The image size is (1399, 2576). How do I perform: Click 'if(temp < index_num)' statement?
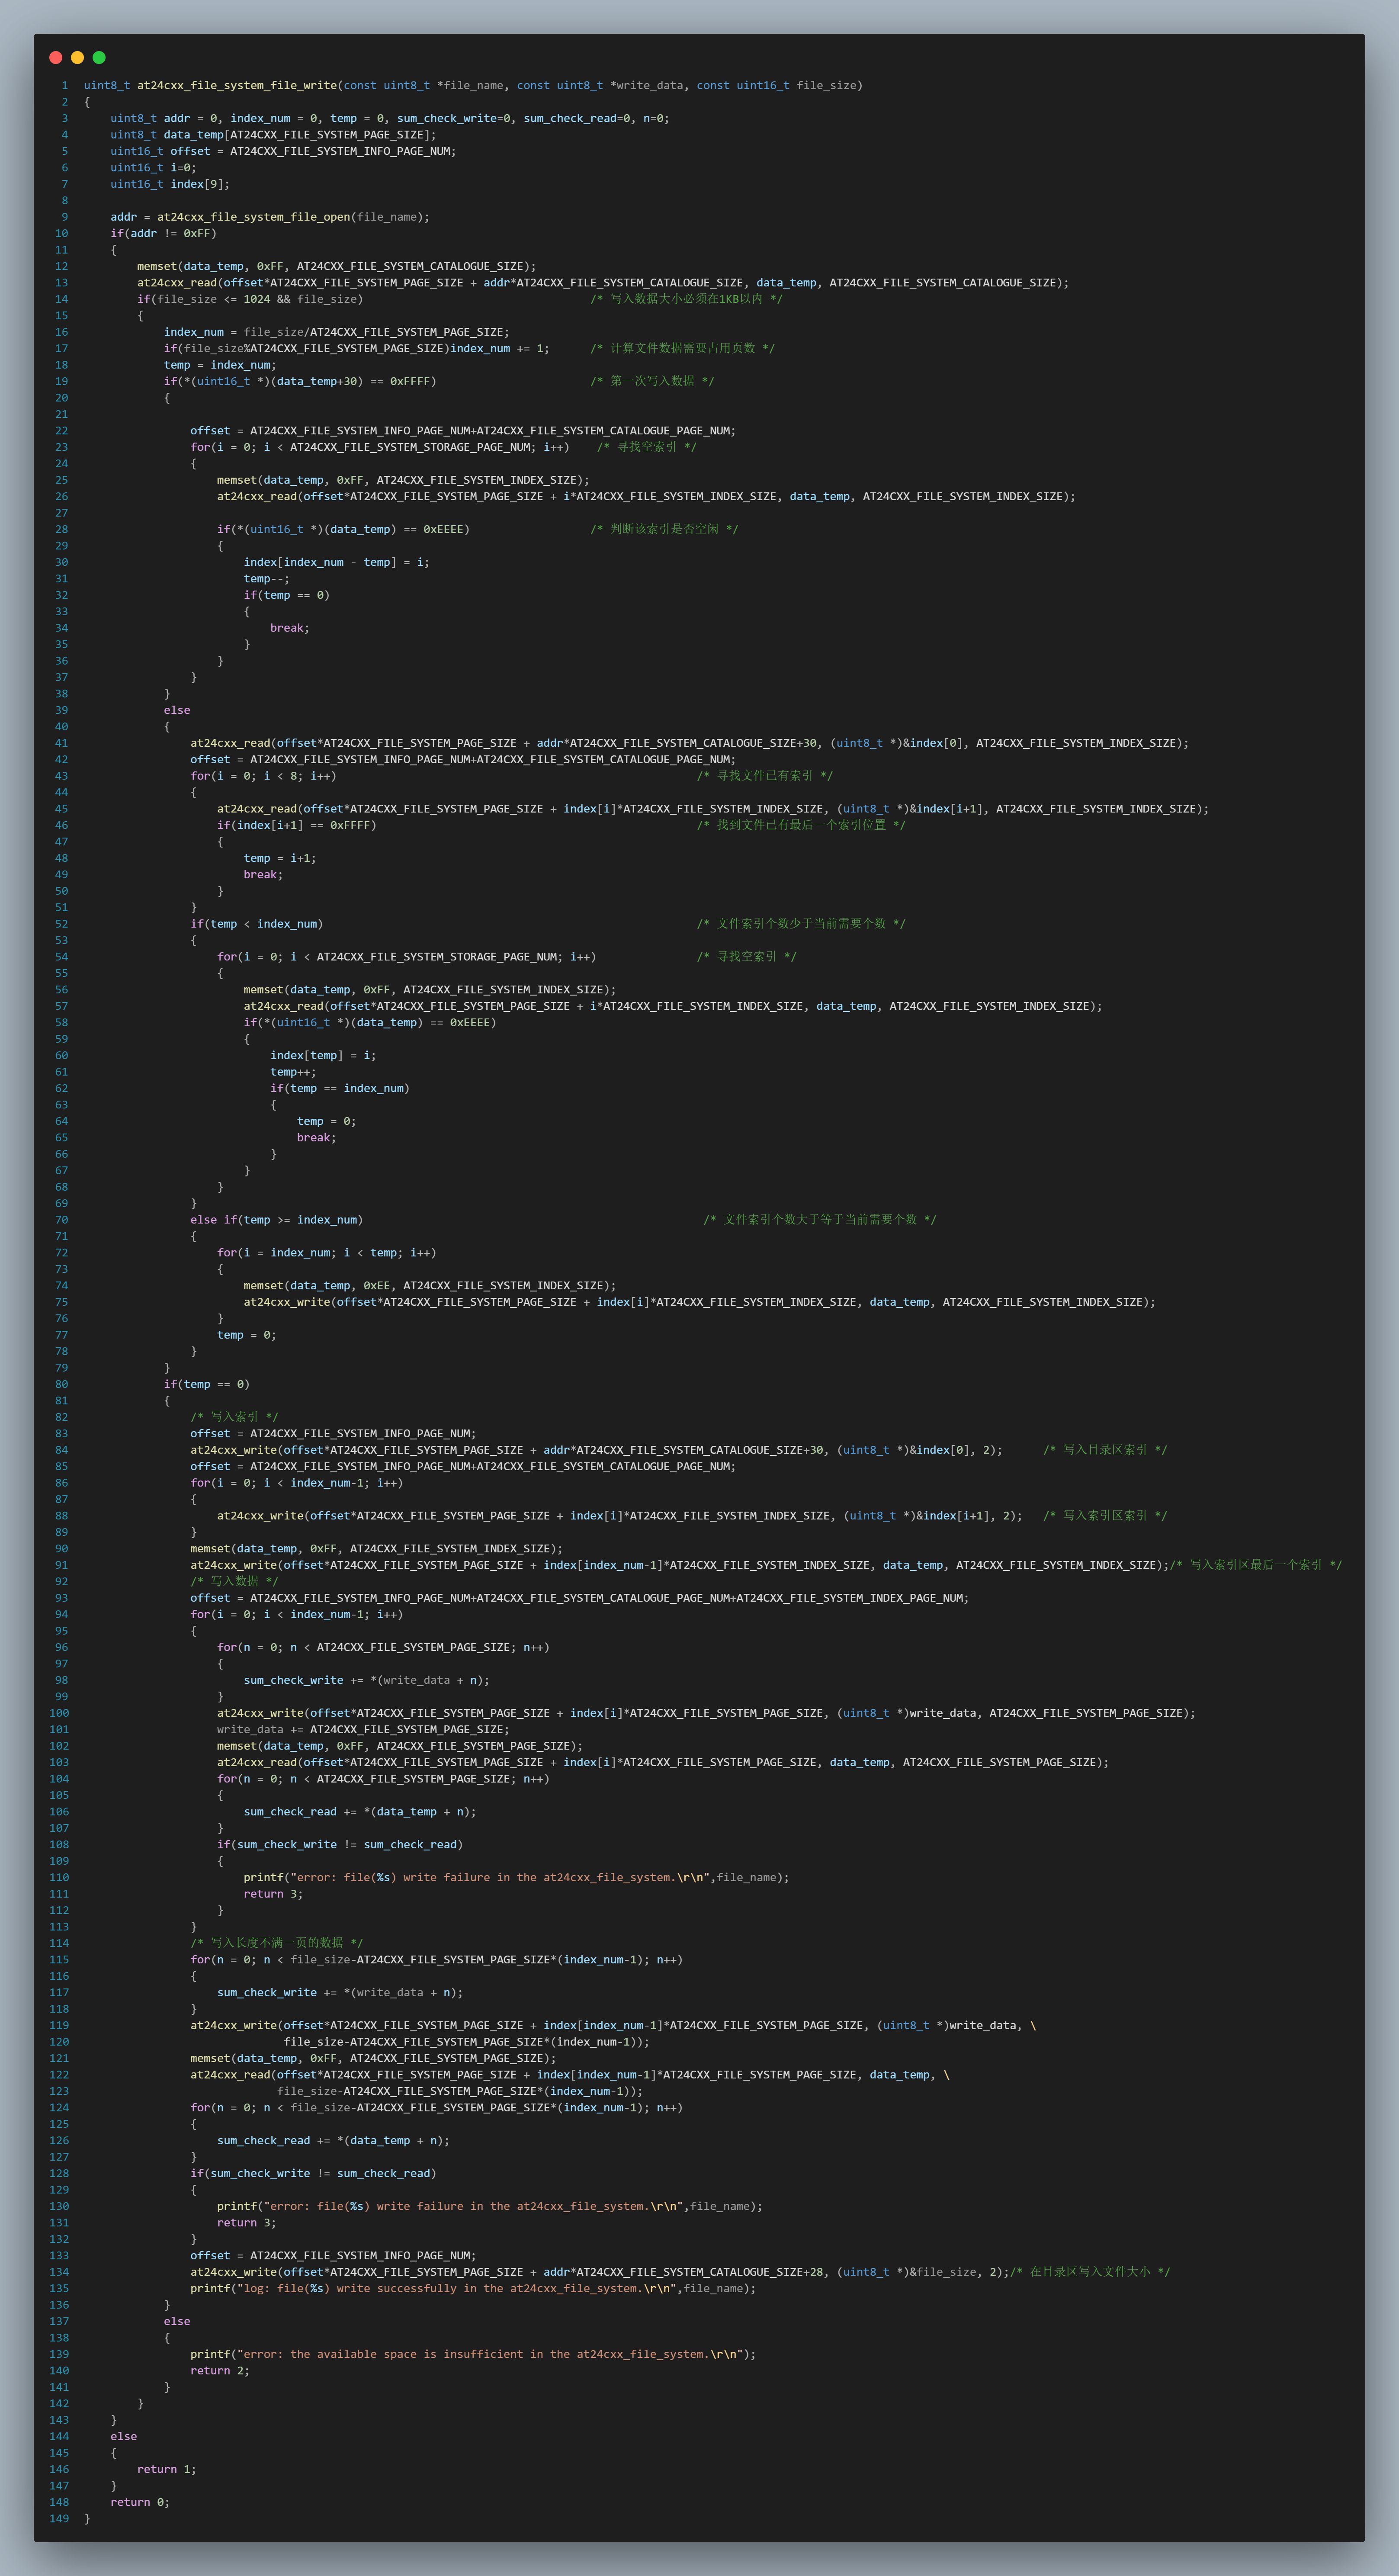pyautogui.click(x=257, y=924)
